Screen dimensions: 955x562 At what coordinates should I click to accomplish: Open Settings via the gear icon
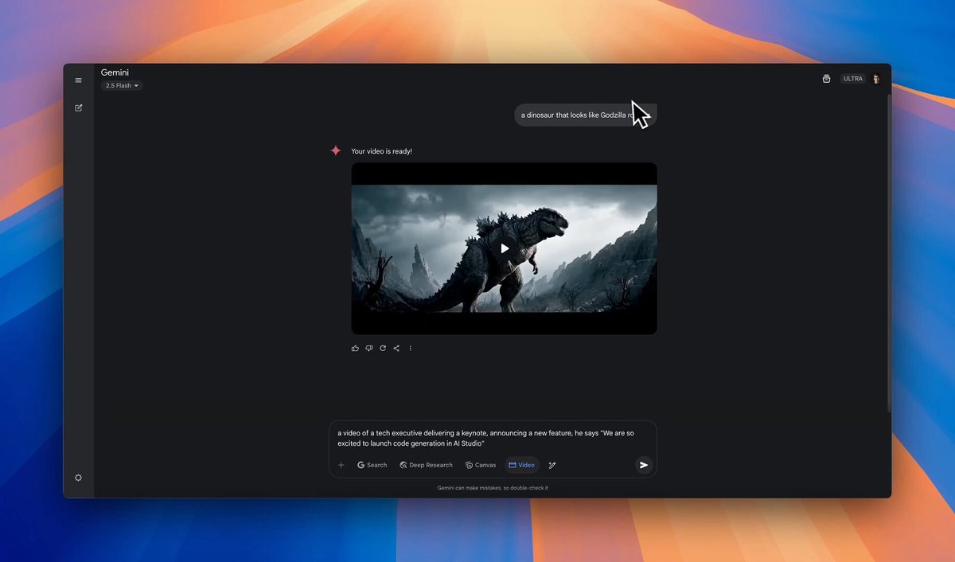pyautogui.click(x=78, y=478)
